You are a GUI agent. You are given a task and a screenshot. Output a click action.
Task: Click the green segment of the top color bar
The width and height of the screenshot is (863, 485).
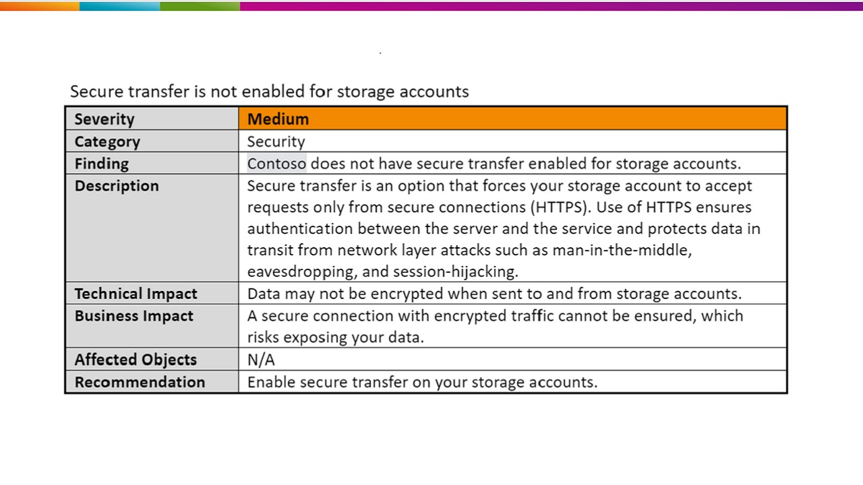pos(200,5)
